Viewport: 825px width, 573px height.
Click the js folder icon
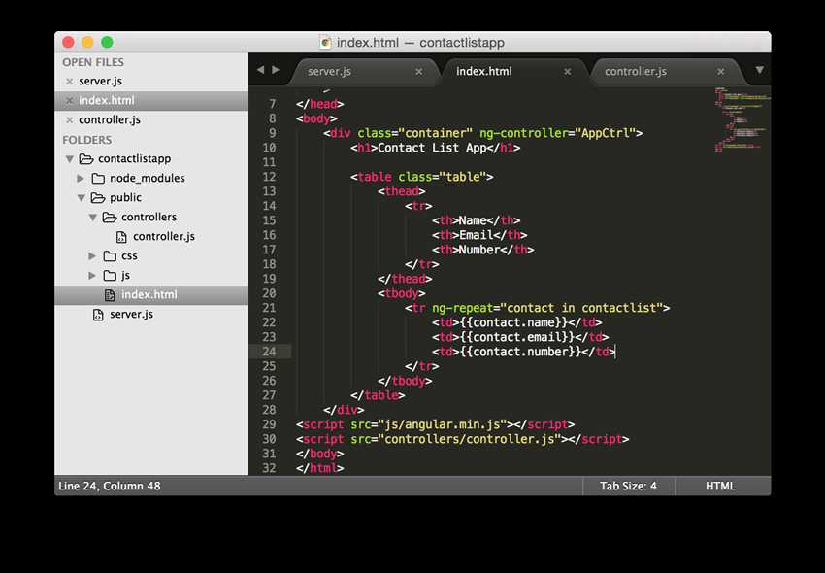point(110,276)
